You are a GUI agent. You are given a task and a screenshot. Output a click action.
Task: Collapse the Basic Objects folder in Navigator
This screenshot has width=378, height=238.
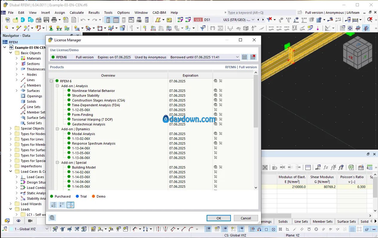(x=11, y=53)
